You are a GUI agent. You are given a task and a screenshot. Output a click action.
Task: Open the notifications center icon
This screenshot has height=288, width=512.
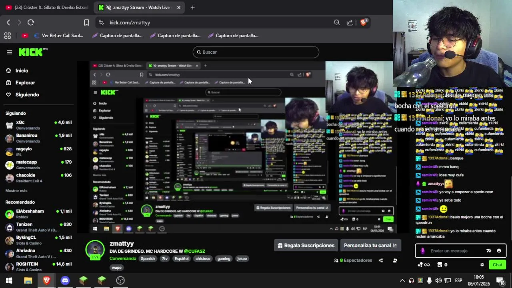[500, 280]
